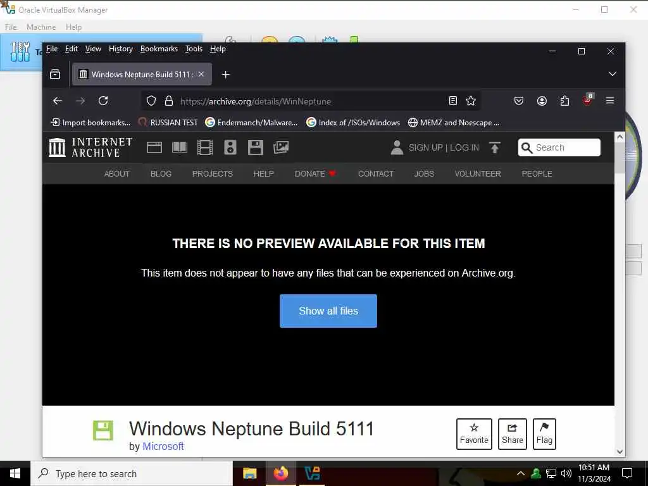This screenshot has height=486, width=648.
Task: Open the Firefox History menu
Action: point(121,49)
